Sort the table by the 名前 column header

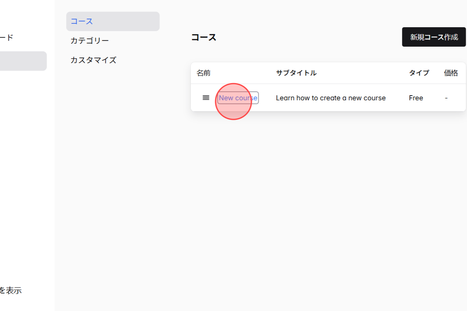coord(203,73)
